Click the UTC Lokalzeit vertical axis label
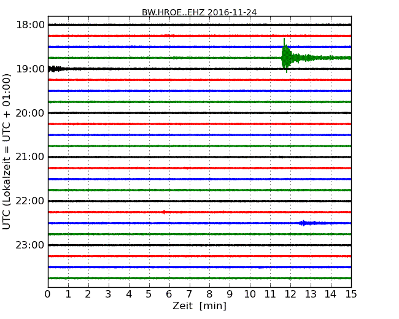399x319 pixels. pos(7,152)
